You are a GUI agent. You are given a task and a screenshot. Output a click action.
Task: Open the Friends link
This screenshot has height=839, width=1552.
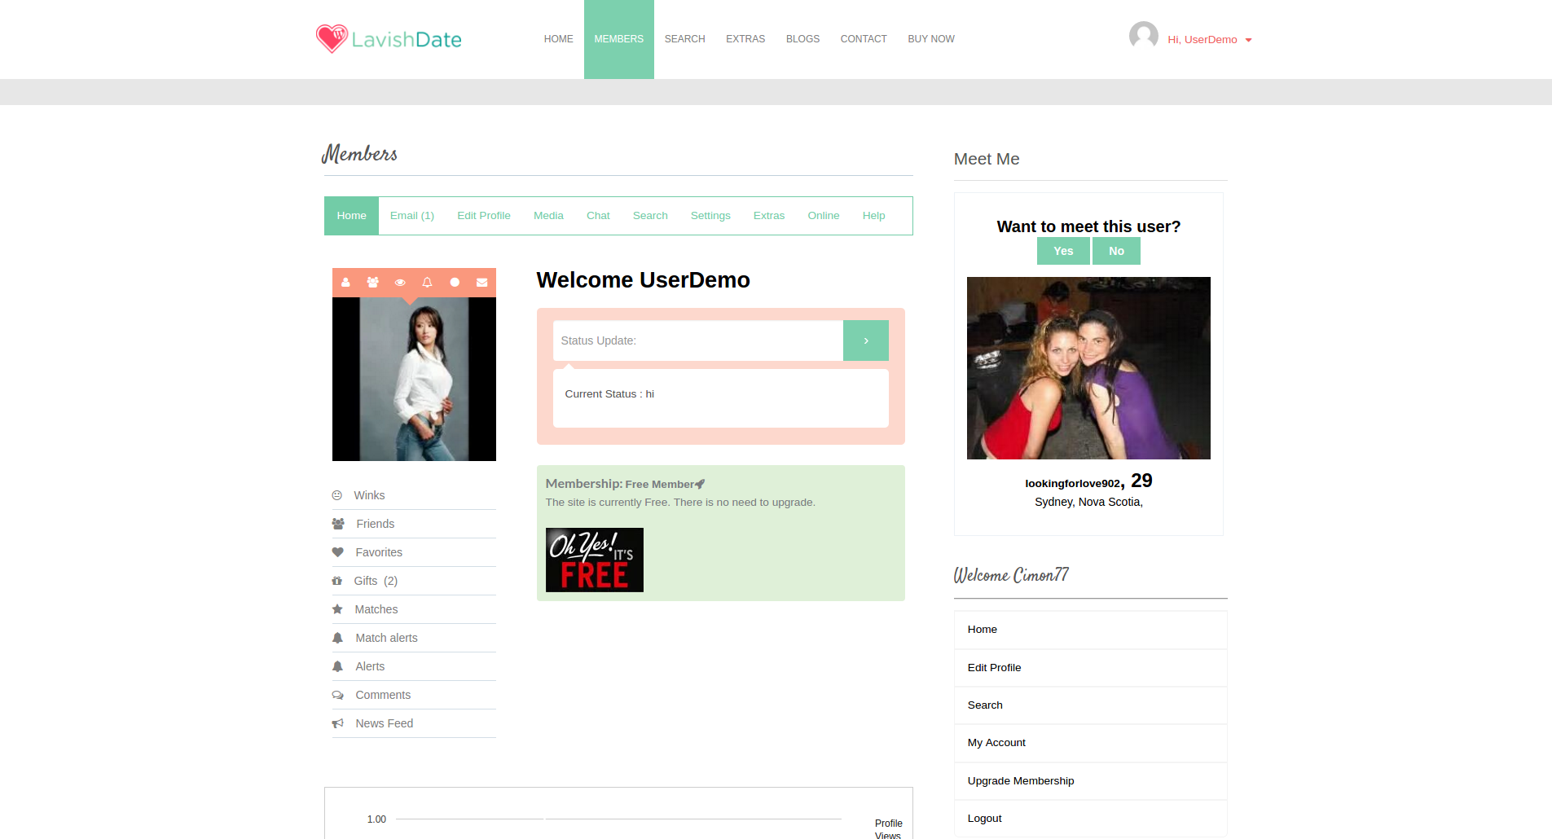[x=375, y=524]
